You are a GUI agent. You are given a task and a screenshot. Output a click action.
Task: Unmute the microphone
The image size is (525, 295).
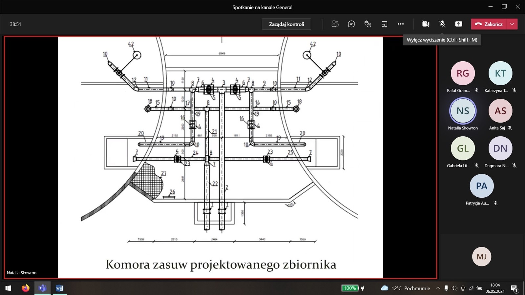[442, 24]
